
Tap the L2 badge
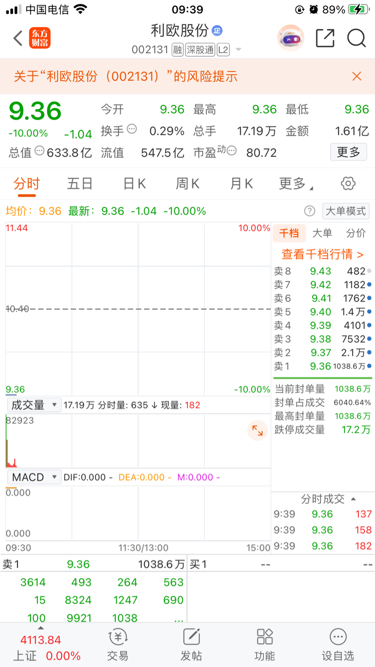point(223,49)
